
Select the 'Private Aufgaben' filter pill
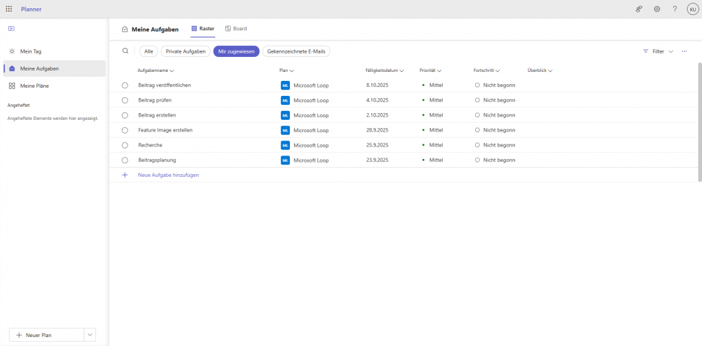click(185, 51)
